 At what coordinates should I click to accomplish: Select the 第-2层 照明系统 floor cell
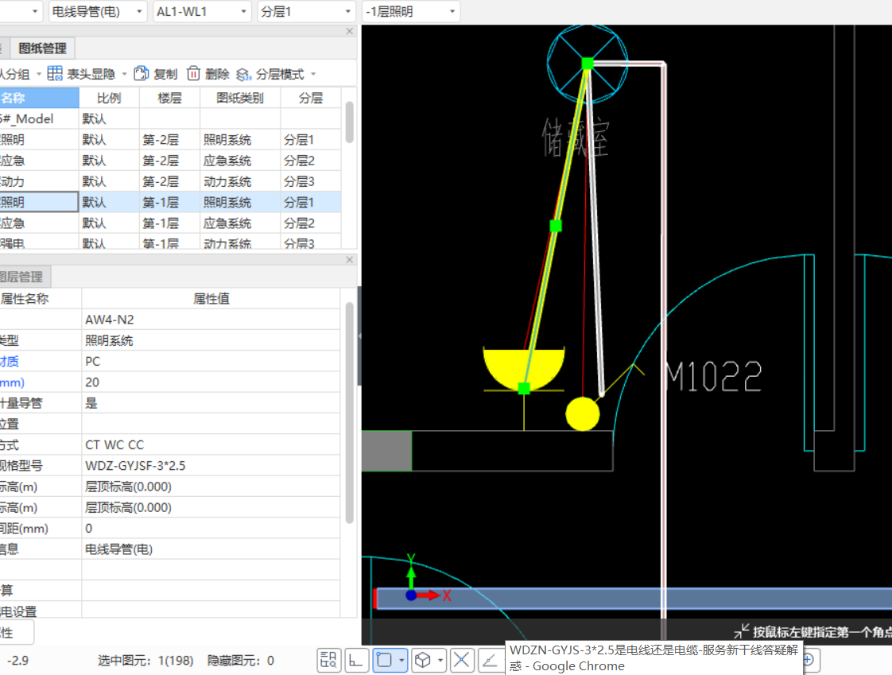[x=169, y=140]
